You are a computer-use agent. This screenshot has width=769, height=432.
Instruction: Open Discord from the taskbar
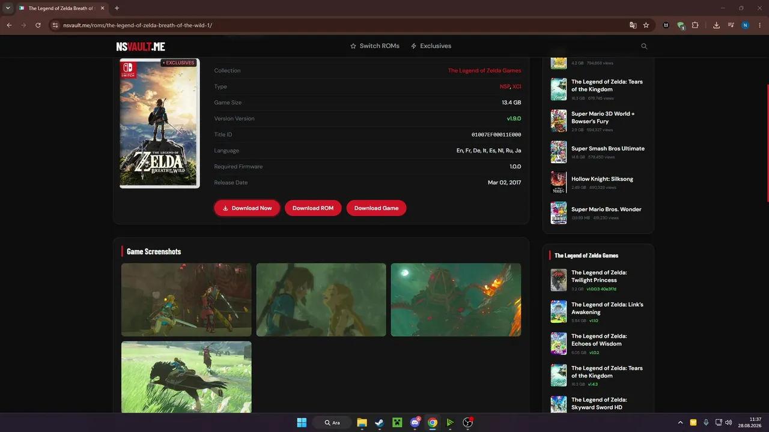tap(415, 422)
